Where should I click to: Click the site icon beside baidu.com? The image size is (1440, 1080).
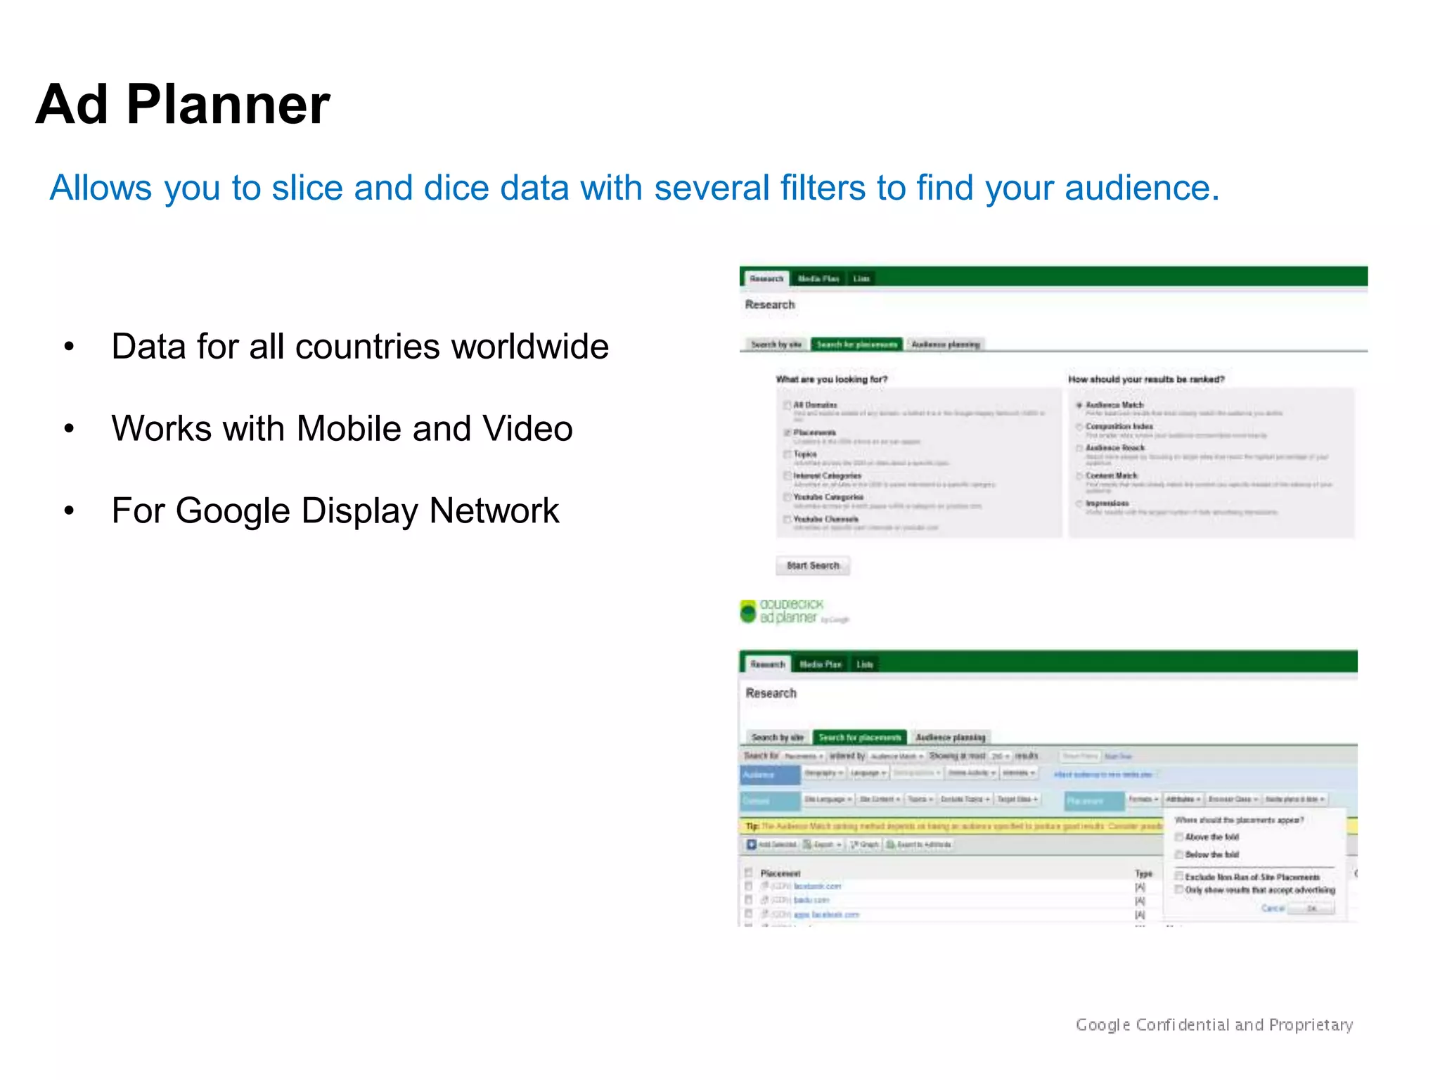point(765,900)
